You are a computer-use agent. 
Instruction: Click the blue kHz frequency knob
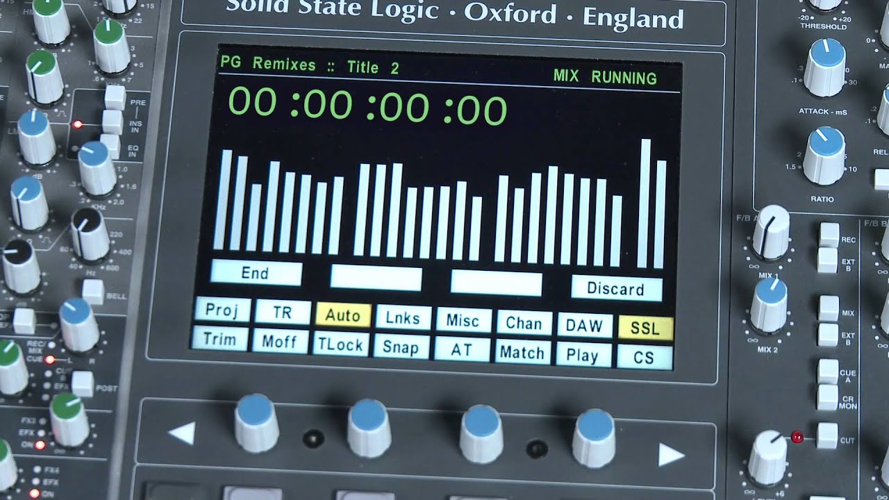pyautogui.click(x=97, y=168)
